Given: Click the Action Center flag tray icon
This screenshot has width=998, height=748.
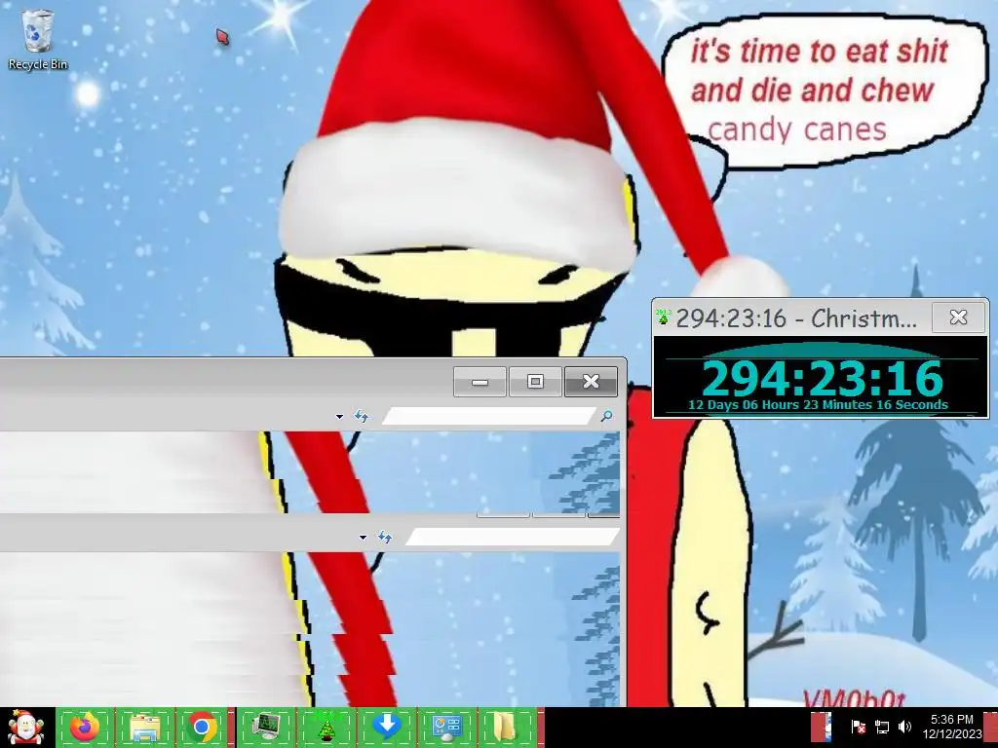Looking at the screenshot, I should point(858,727).
